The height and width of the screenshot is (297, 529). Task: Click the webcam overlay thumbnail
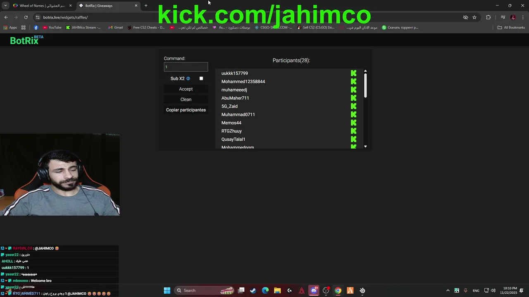[60, 174]
